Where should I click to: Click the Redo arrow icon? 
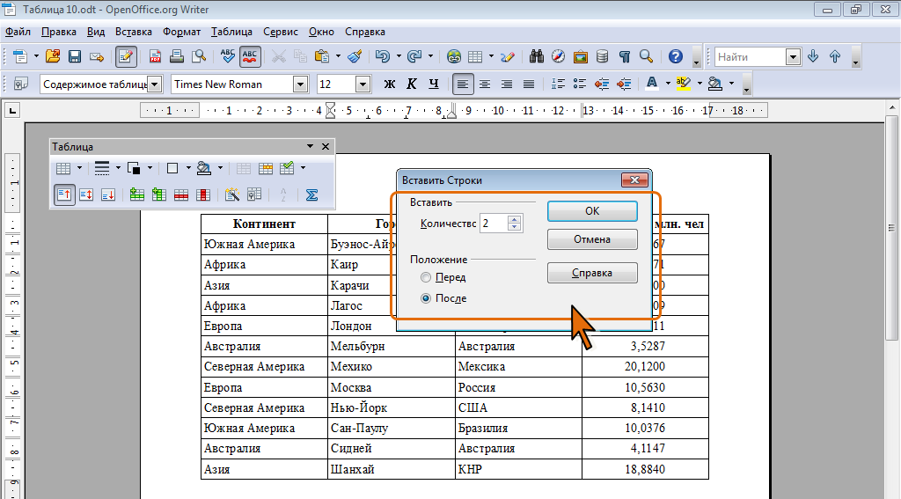tap(414, 56)
